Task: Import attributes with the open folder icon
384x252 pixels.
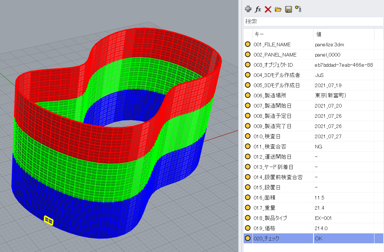Action: [x=278, y=9]
